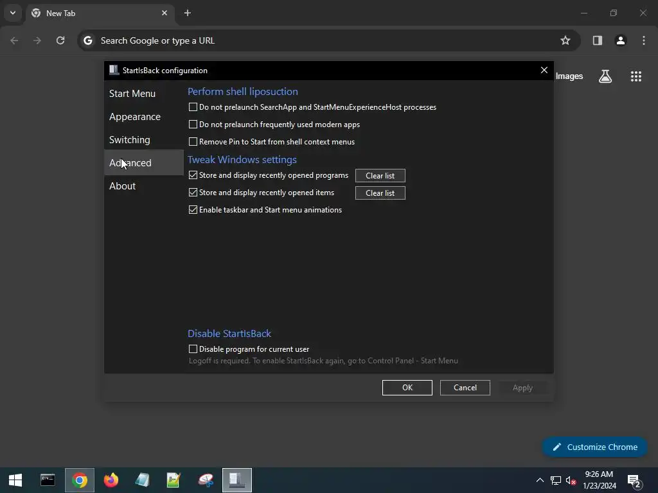
Task: Uncheck Store and display recently opened programs
Action: coord(193,175)
